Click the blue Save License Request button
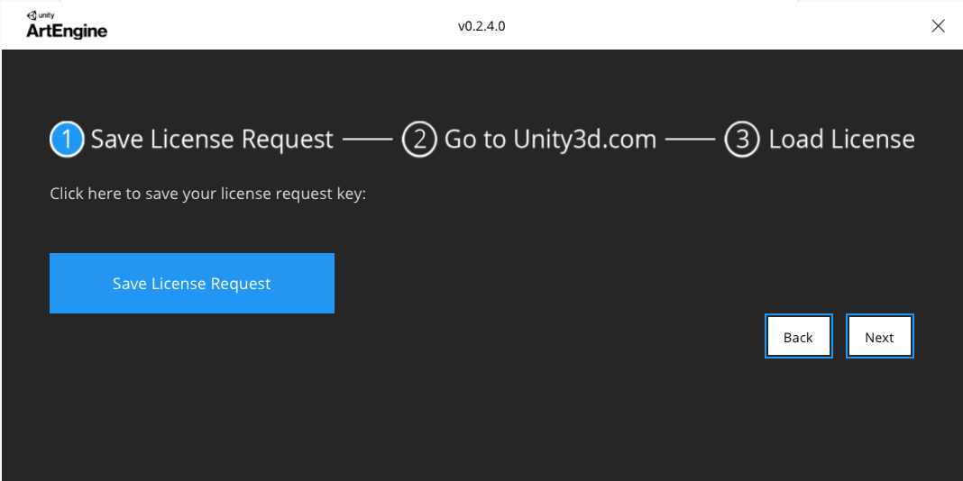Viewport: 963px width, 481px height. tap(192, 284)
